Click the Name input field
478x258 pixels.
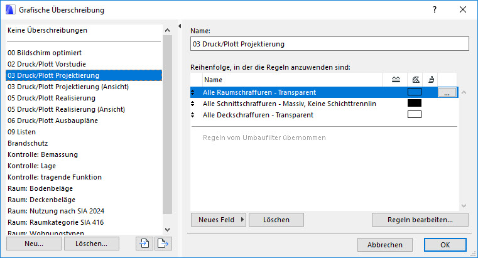330,44
